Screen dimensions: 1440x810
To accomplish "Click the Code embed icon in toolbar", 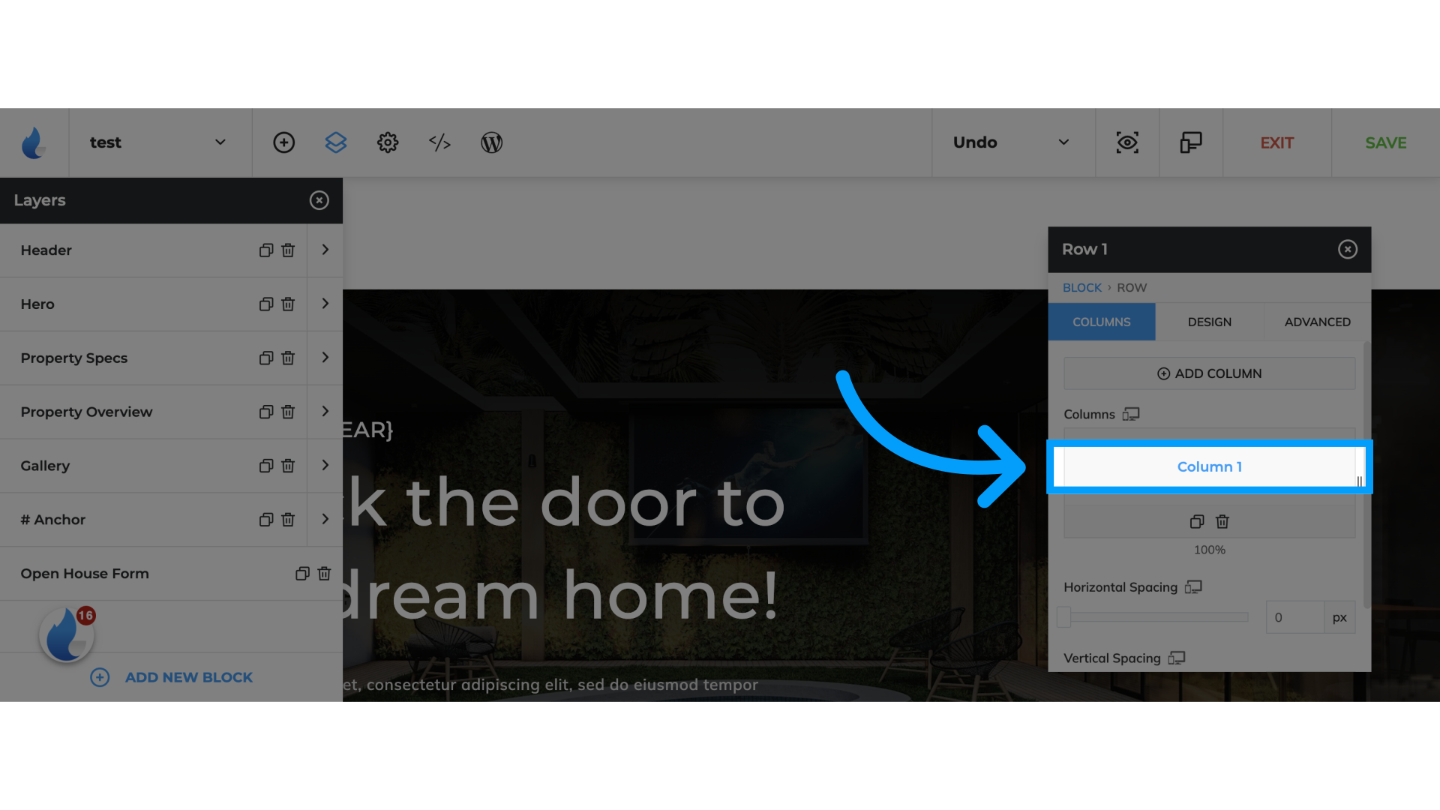I will (440, 142).
